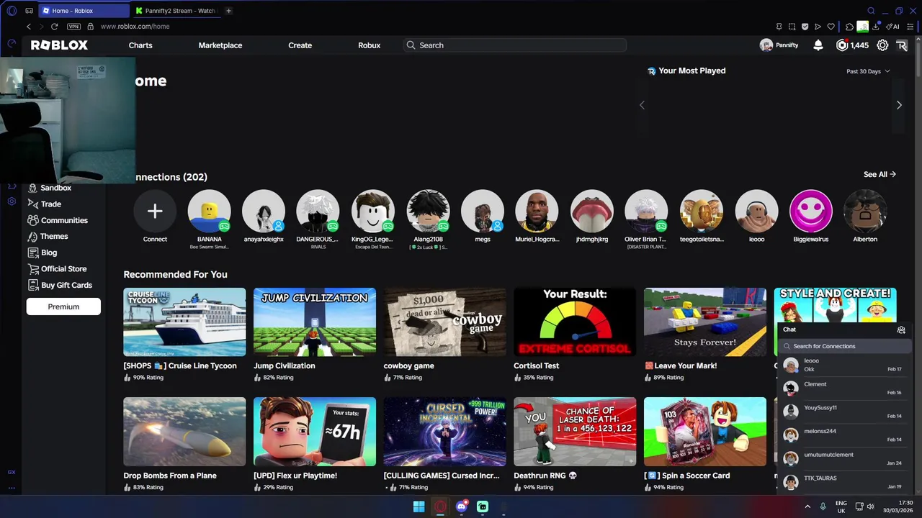Click previous arrow in Your Most Played

click(642, 105)
